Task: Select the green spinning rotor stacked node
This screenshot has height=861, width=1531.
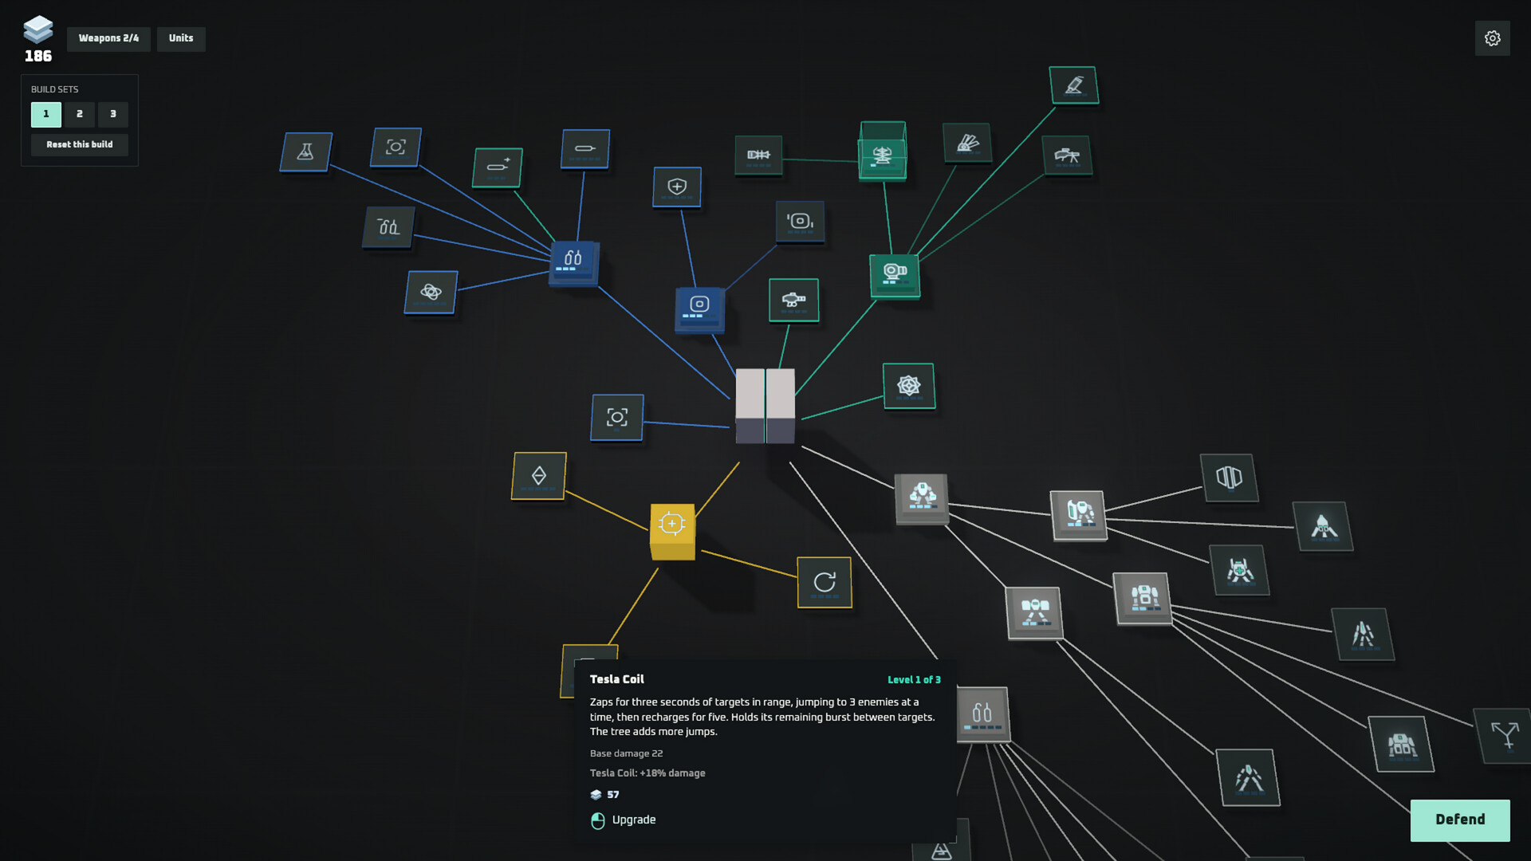Action: [x=882, y=151]
